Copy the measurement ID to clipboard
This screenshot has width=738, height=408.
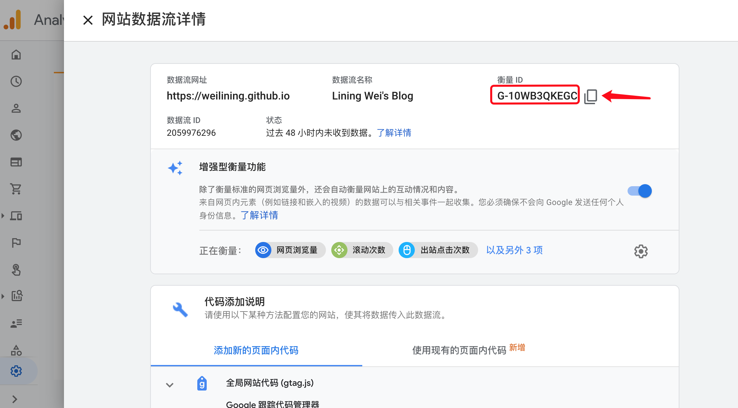(591, 96)
